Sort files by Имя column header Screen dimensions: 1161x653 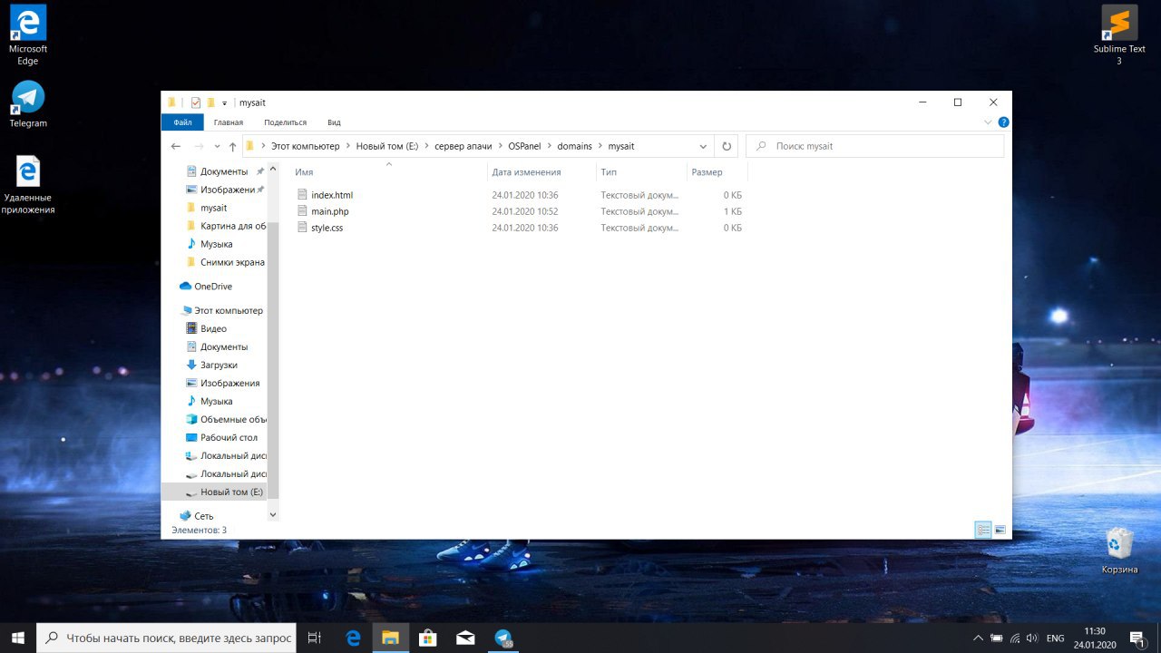(x=304, y=171)
